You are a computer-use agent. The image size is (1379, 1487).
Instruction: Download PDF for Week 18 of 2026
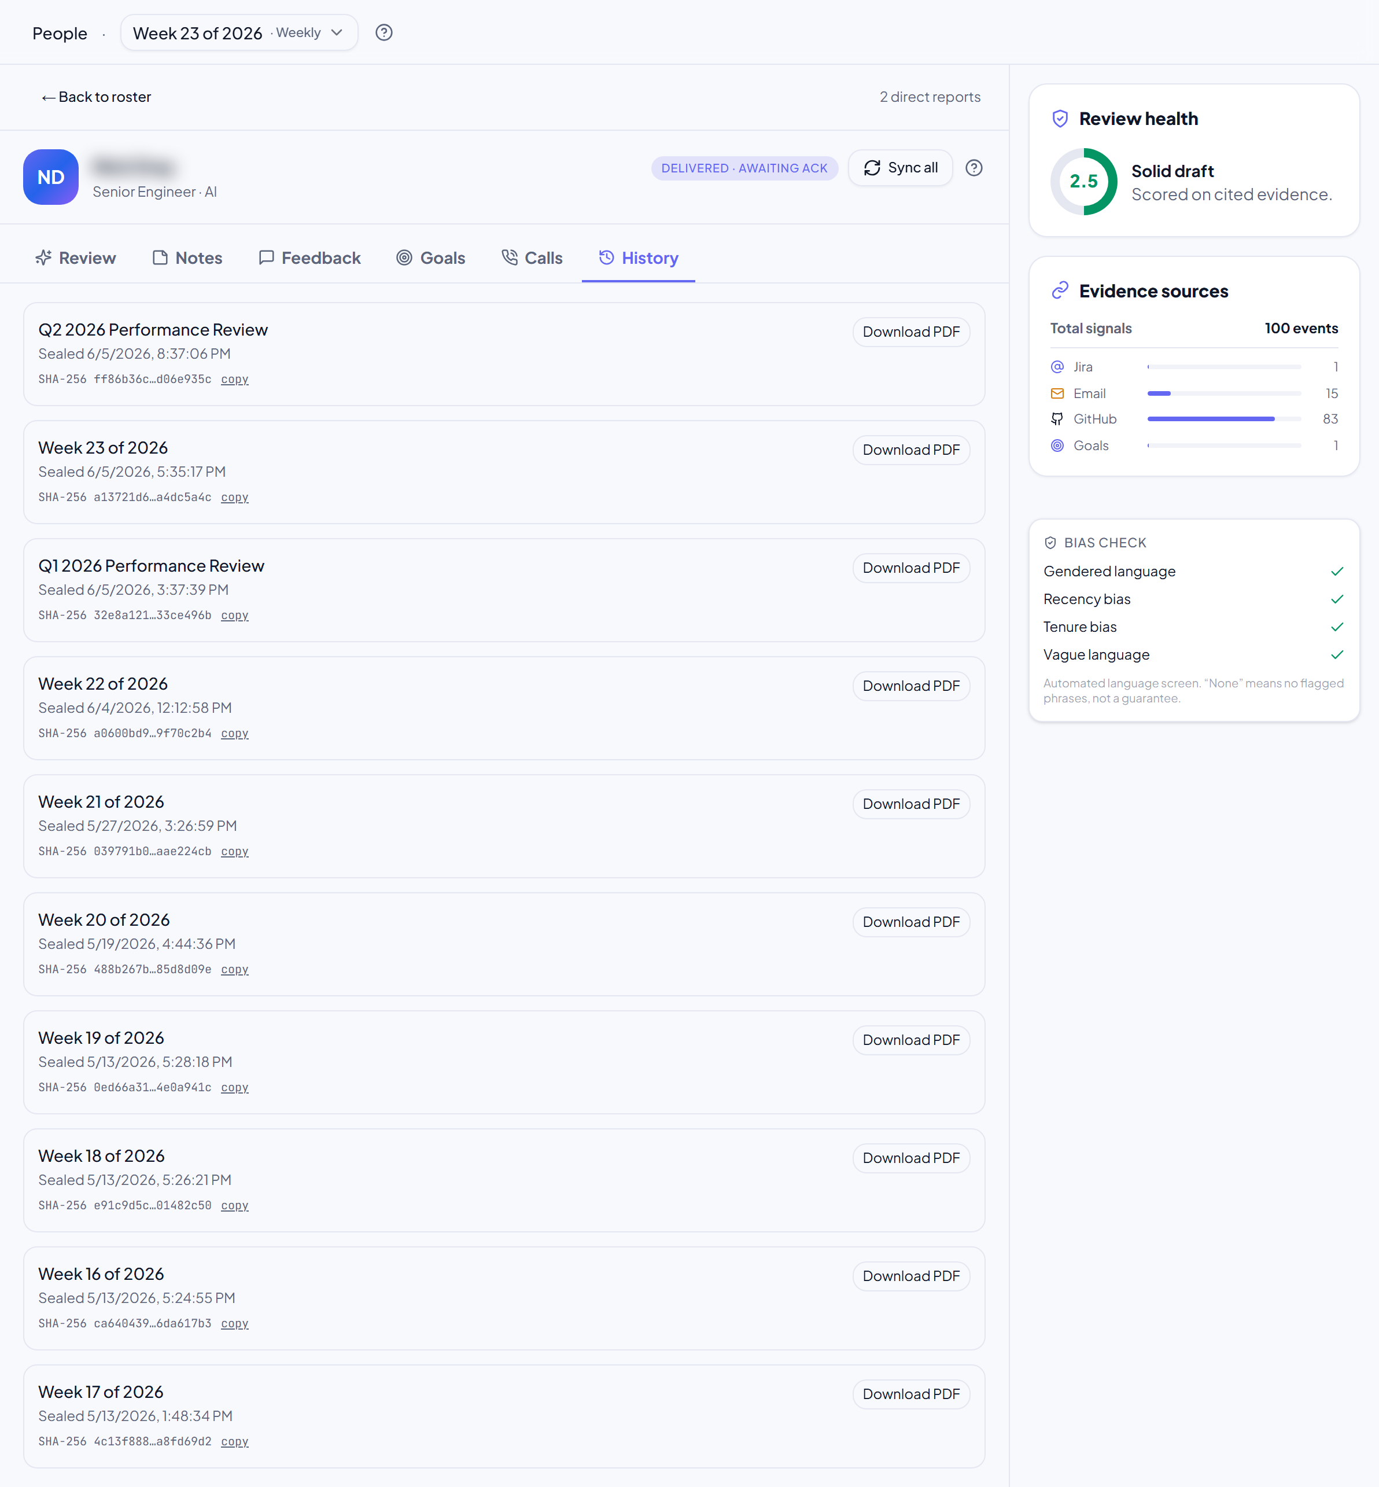click(x=911, y=1158)
